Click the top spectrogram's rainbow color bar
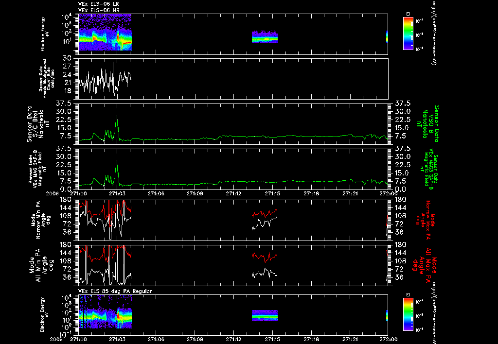This screenshot has width=498, height=344. (408, 34)
